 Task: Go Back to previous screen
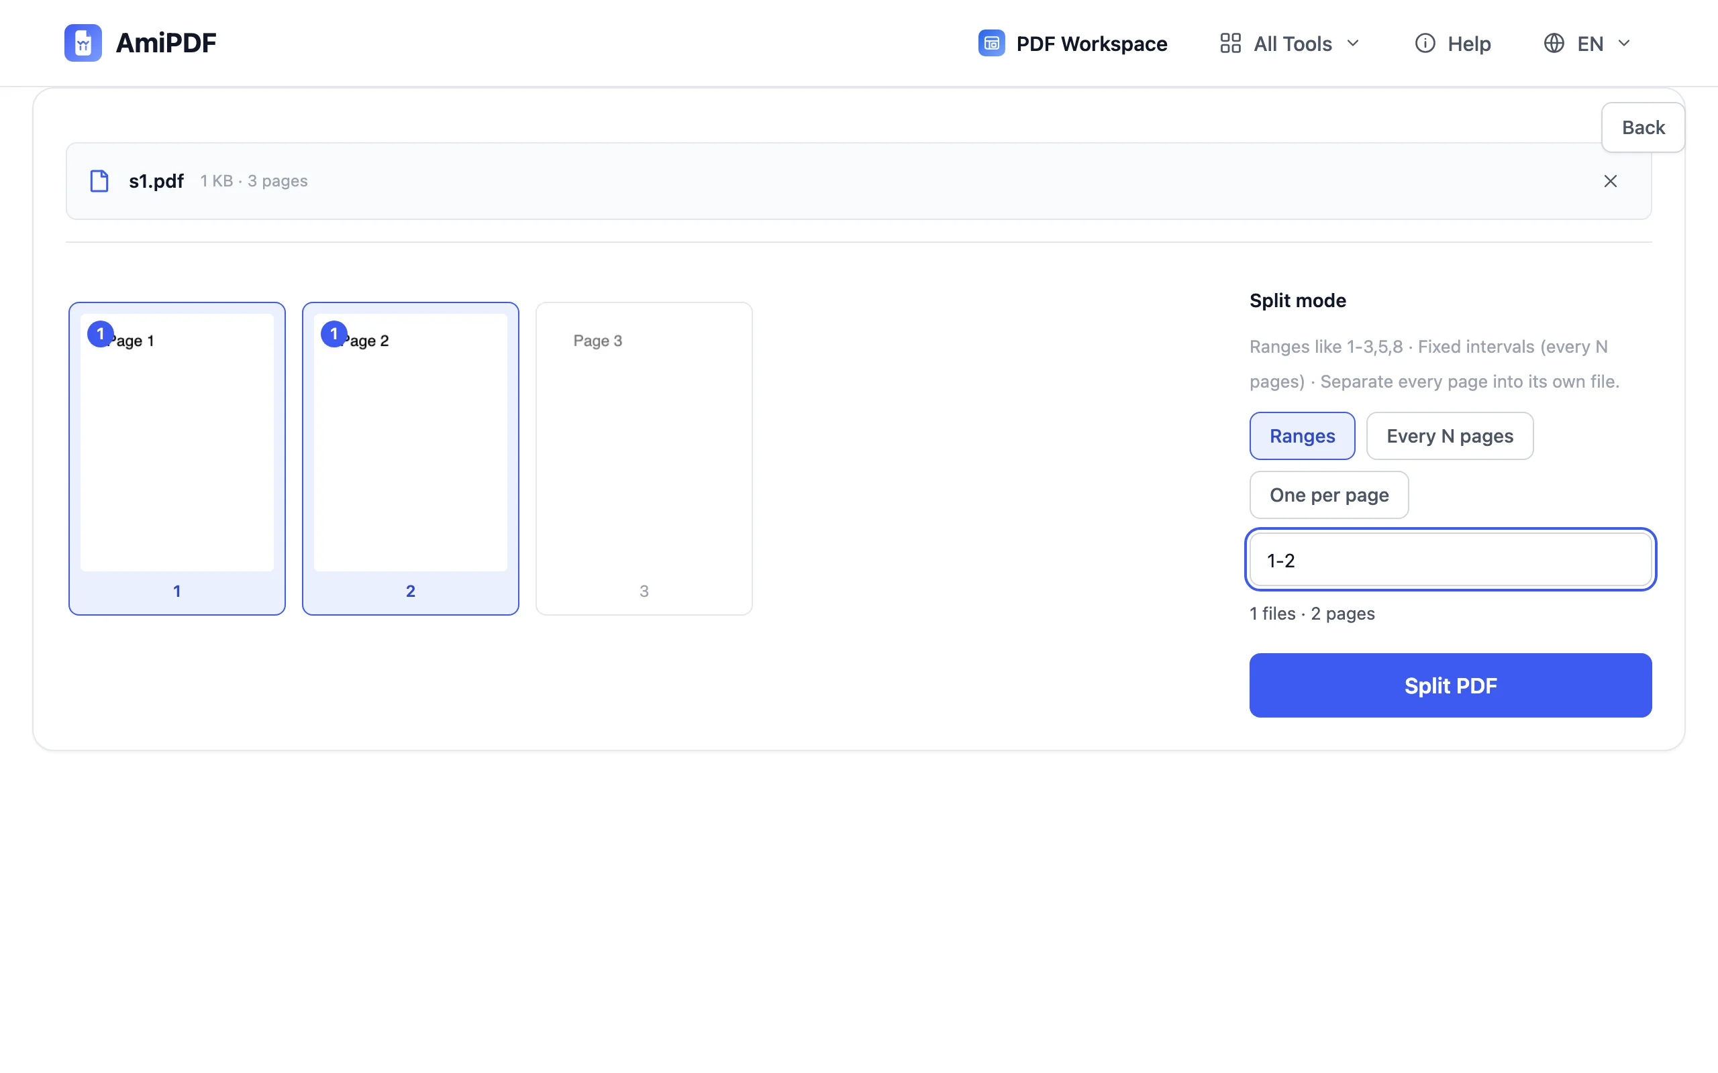tap(1643, 127)
